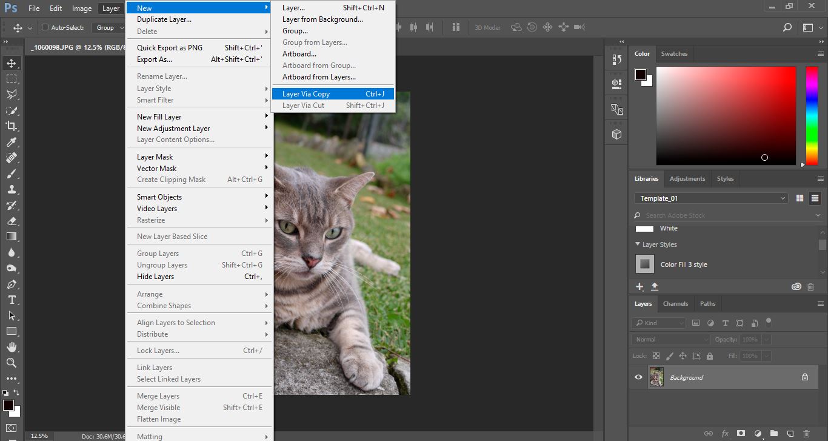Select the Horizontal Type tool
The image size is (828, 441).
click(12, 300)
